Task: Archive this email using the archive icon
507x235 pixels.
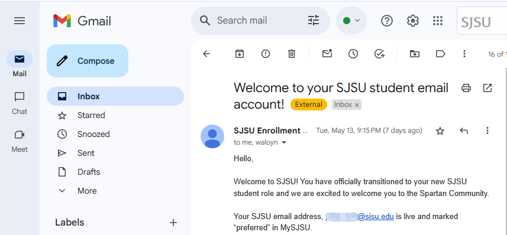Action: pyautogui.click(x=239, y=54)
